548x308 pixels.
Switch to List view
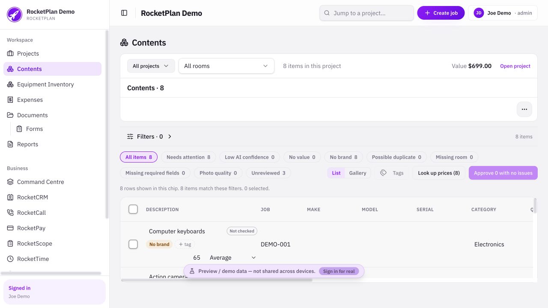click(x=336, y=173)
